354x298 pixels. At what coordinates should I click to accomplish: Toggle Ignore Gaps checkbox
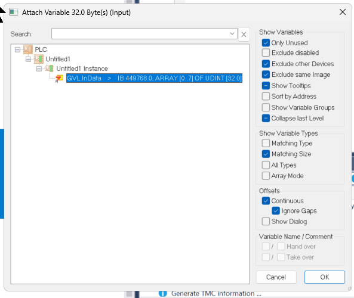coord(276,211)
